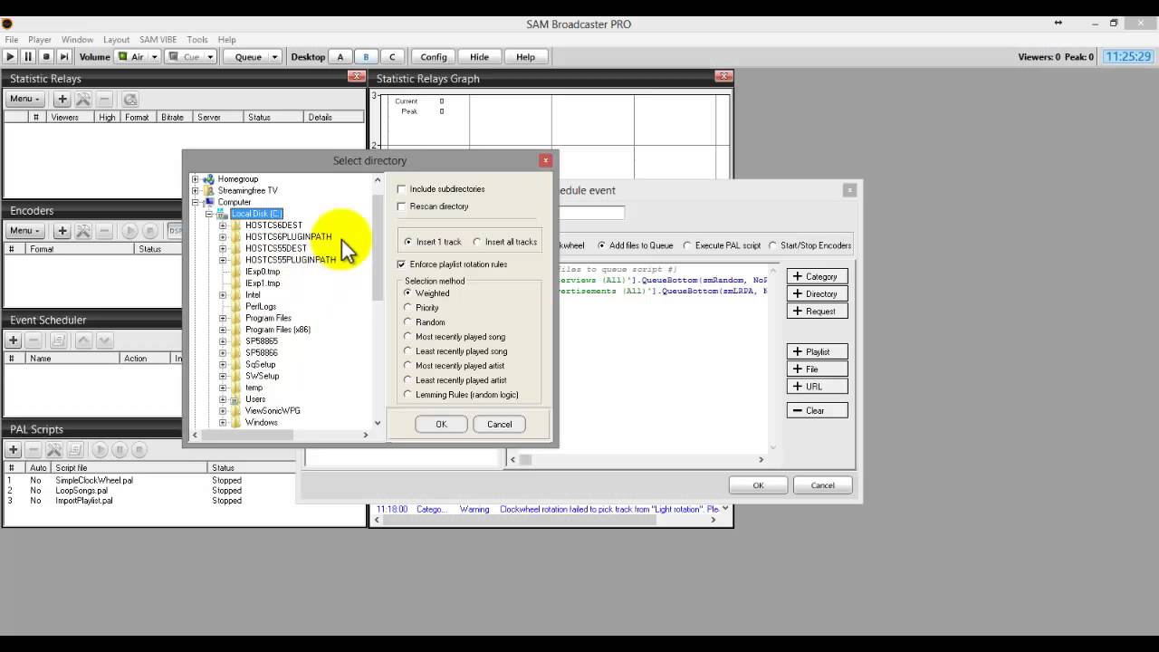
Task: Click the edit script icon in PAL Scripts
Action: [75, 449]
